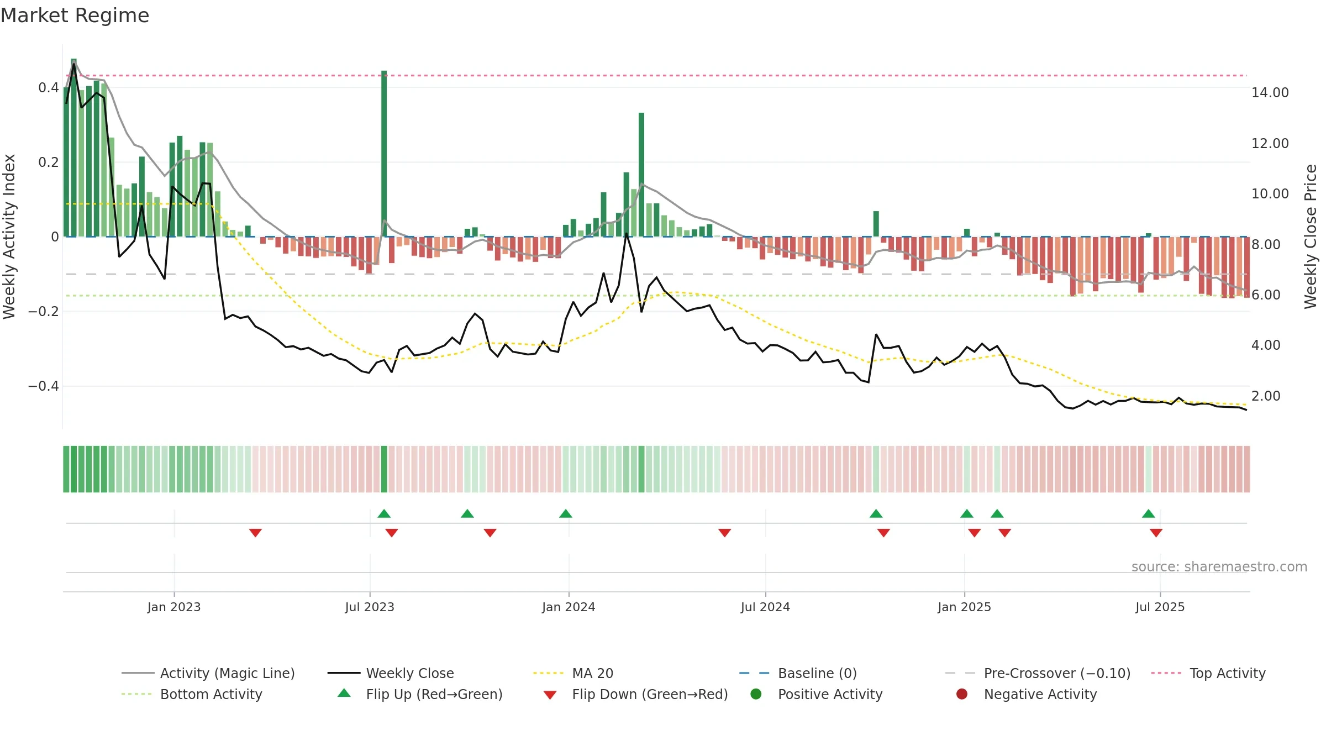Toggle the Baseline (0) legend entry

coord(798,673)
